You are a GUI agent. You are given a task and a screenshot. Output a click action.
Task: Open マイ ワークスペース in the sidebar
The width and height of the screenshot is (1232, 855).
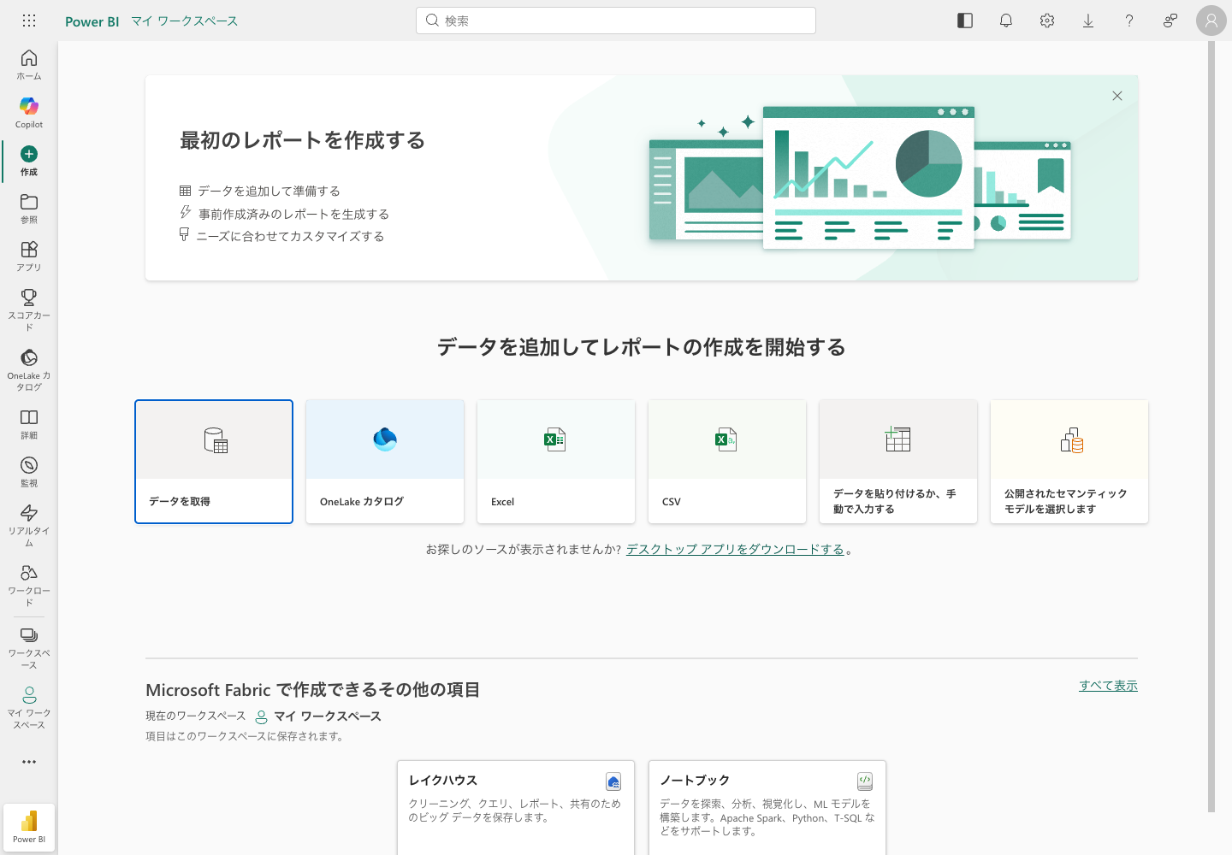[x=29, y=707]
